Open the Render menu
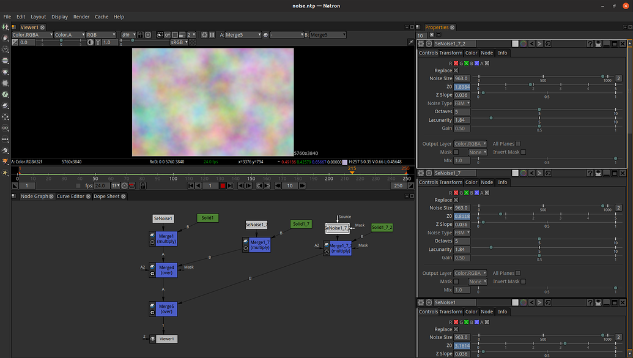The height and width of the screenshot is (358, 633). click(x=81, y=17)
